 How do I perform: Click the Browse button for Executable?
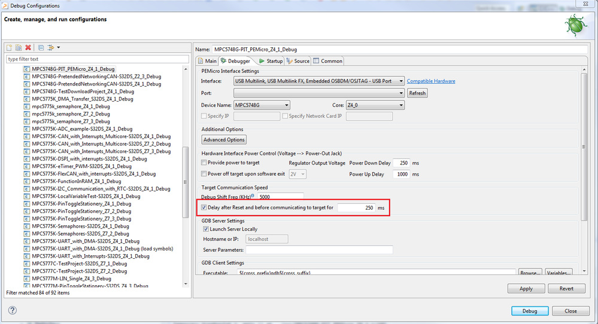tap(530, 273)
